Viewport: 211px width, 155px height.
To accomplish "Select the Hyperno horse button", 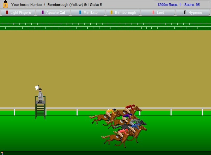I will point(193,13).
